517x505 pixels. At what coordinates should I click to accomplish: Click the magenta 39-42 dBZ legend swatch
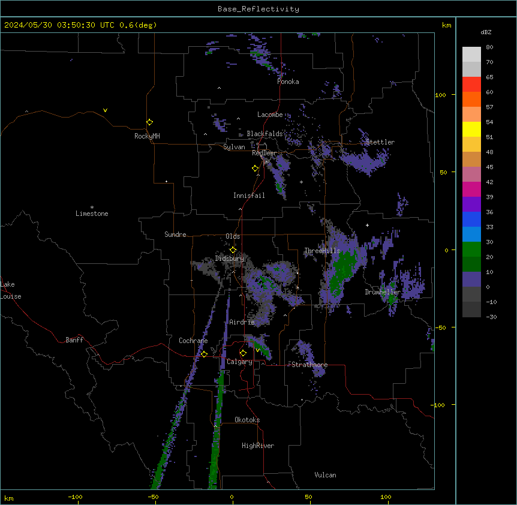point(471,189)
